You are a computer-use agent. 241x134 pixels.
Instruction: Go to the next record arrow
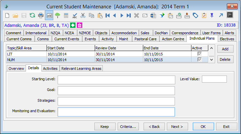pos(122,15)
